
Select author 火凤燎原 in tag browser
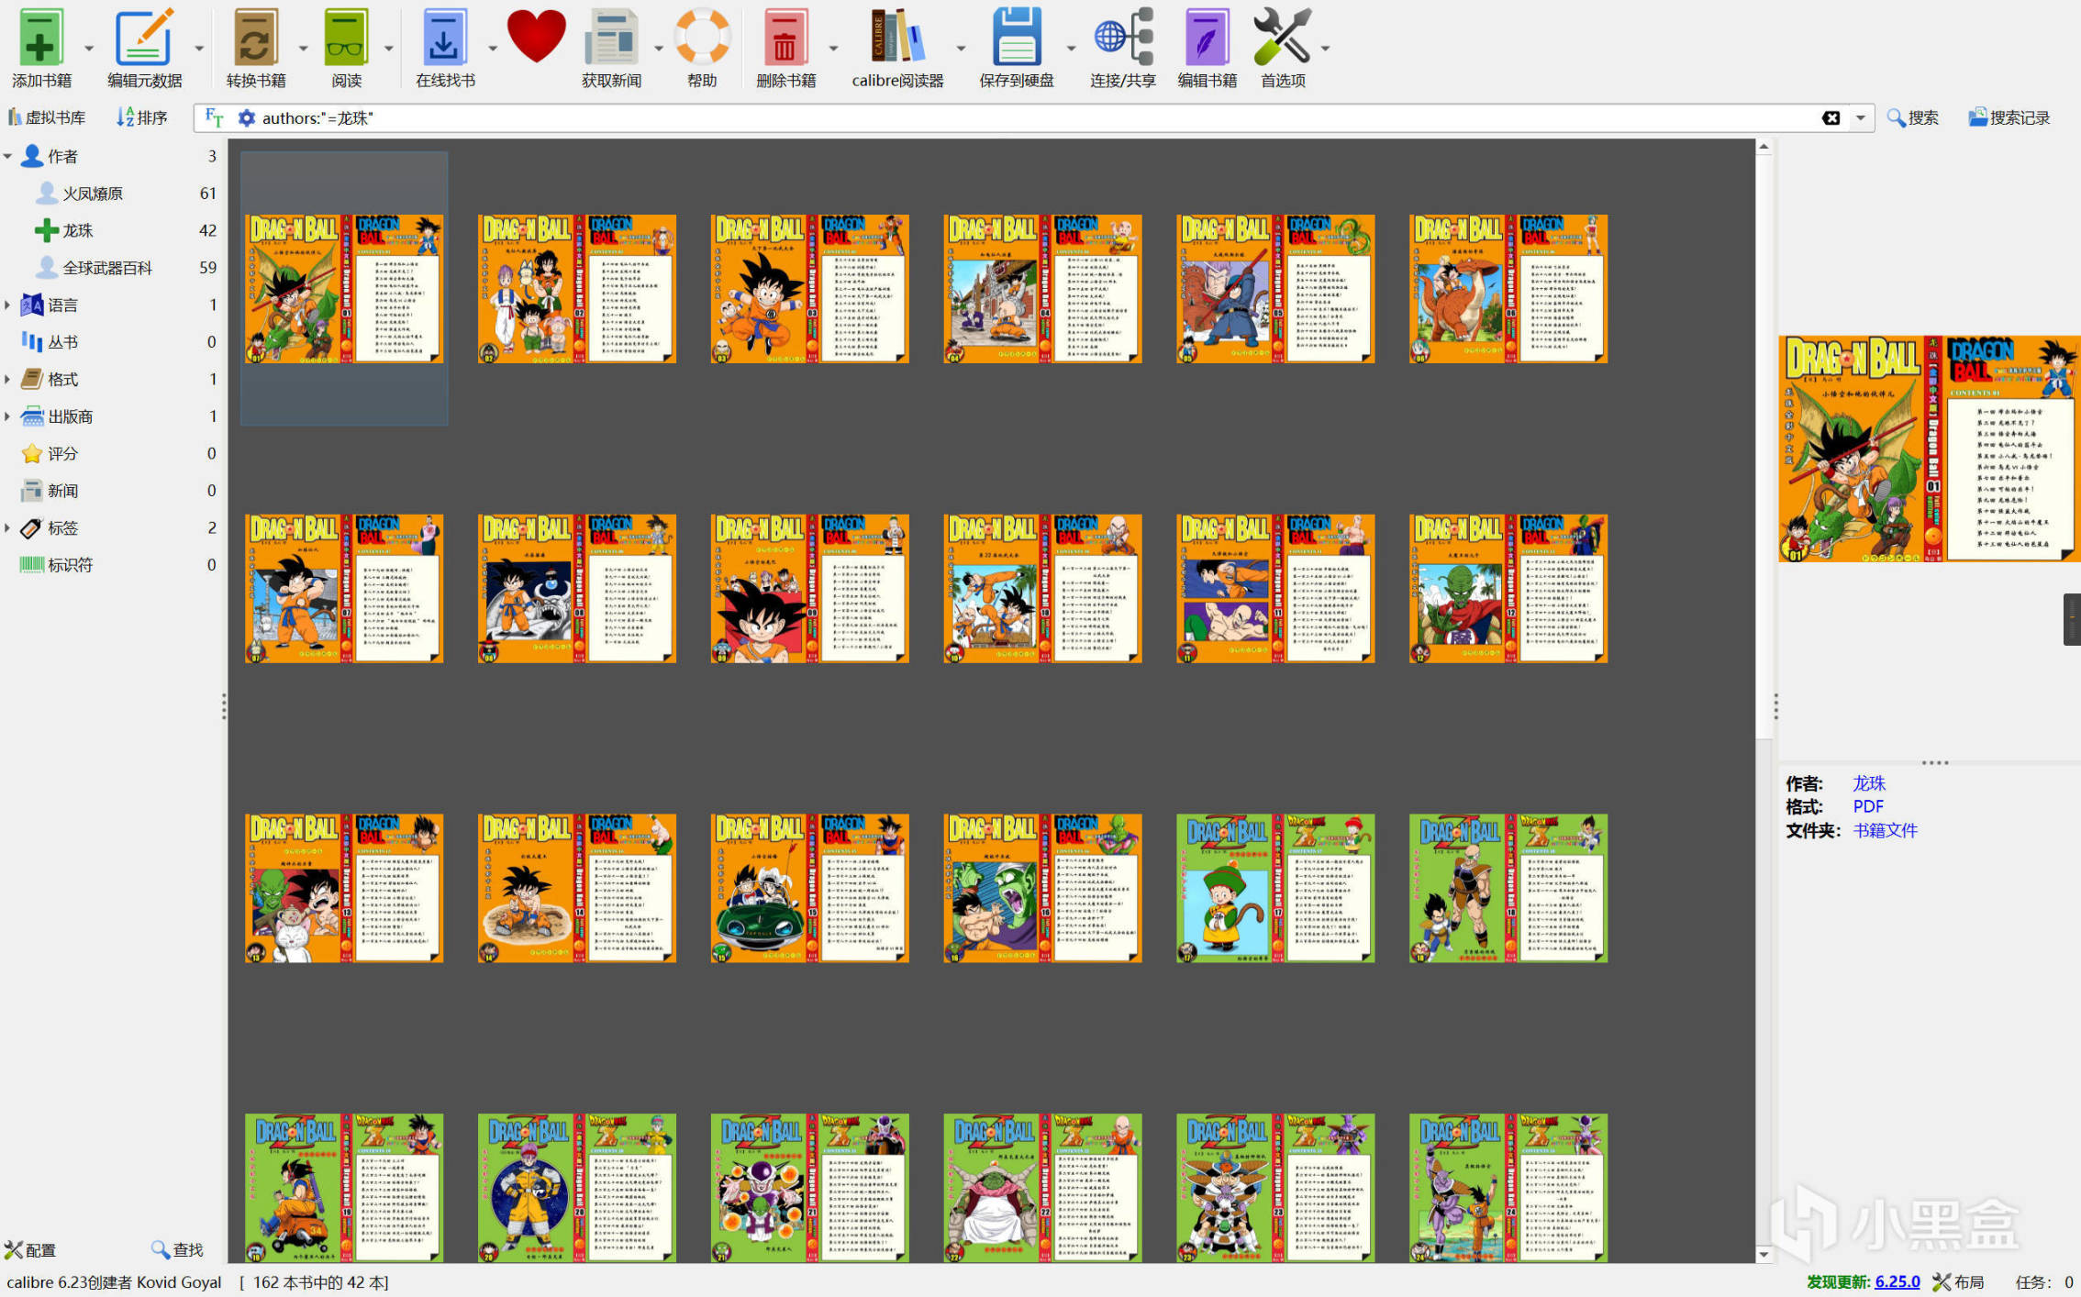92,194
